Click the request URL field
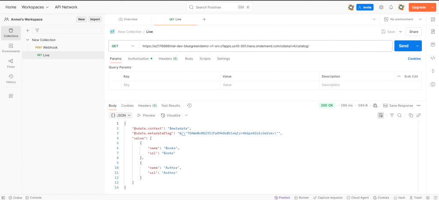 [265, 46]
